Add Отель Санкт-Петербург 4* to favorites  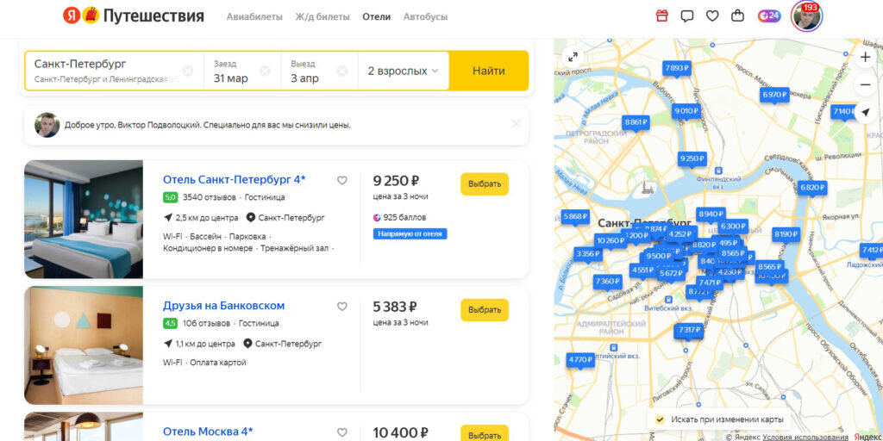(341, 181)
